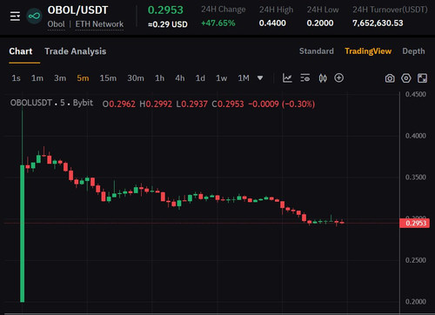The height and width of the screenshot is (315, 435).
Task: Click the OBOLUSDT · 5 · Bybit legend
Action: (51, 103)
